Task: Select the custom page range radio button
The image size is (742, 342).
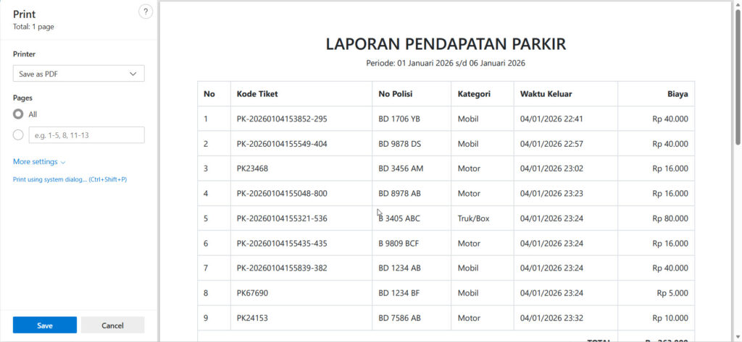Action: tap(19, 134)
